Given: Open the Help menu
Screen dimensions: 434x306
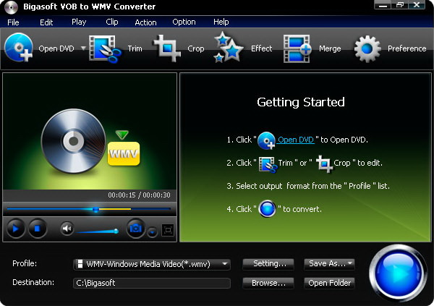Looking at the screenshot, I should point(221,22).
